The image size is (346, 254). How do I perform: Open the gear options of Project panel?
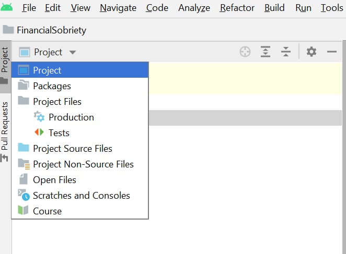312,52
